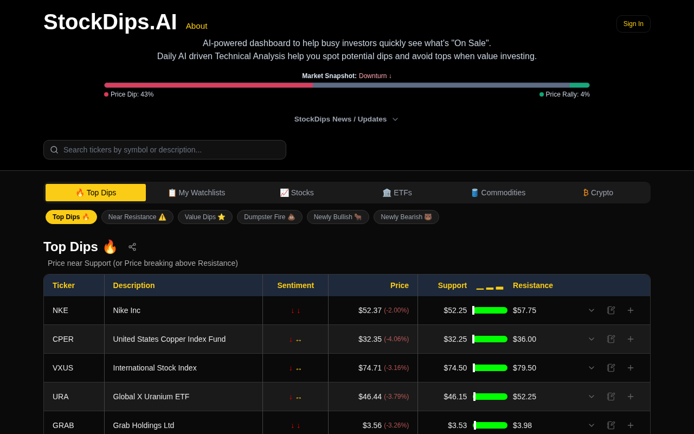Toggle the Near Resistance filter chip
This screenshot has width=694, height=434.
137,217
